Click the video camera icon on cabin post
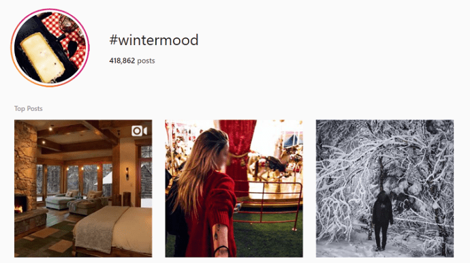Screen dimensions: 470x263 click(140, 131)
